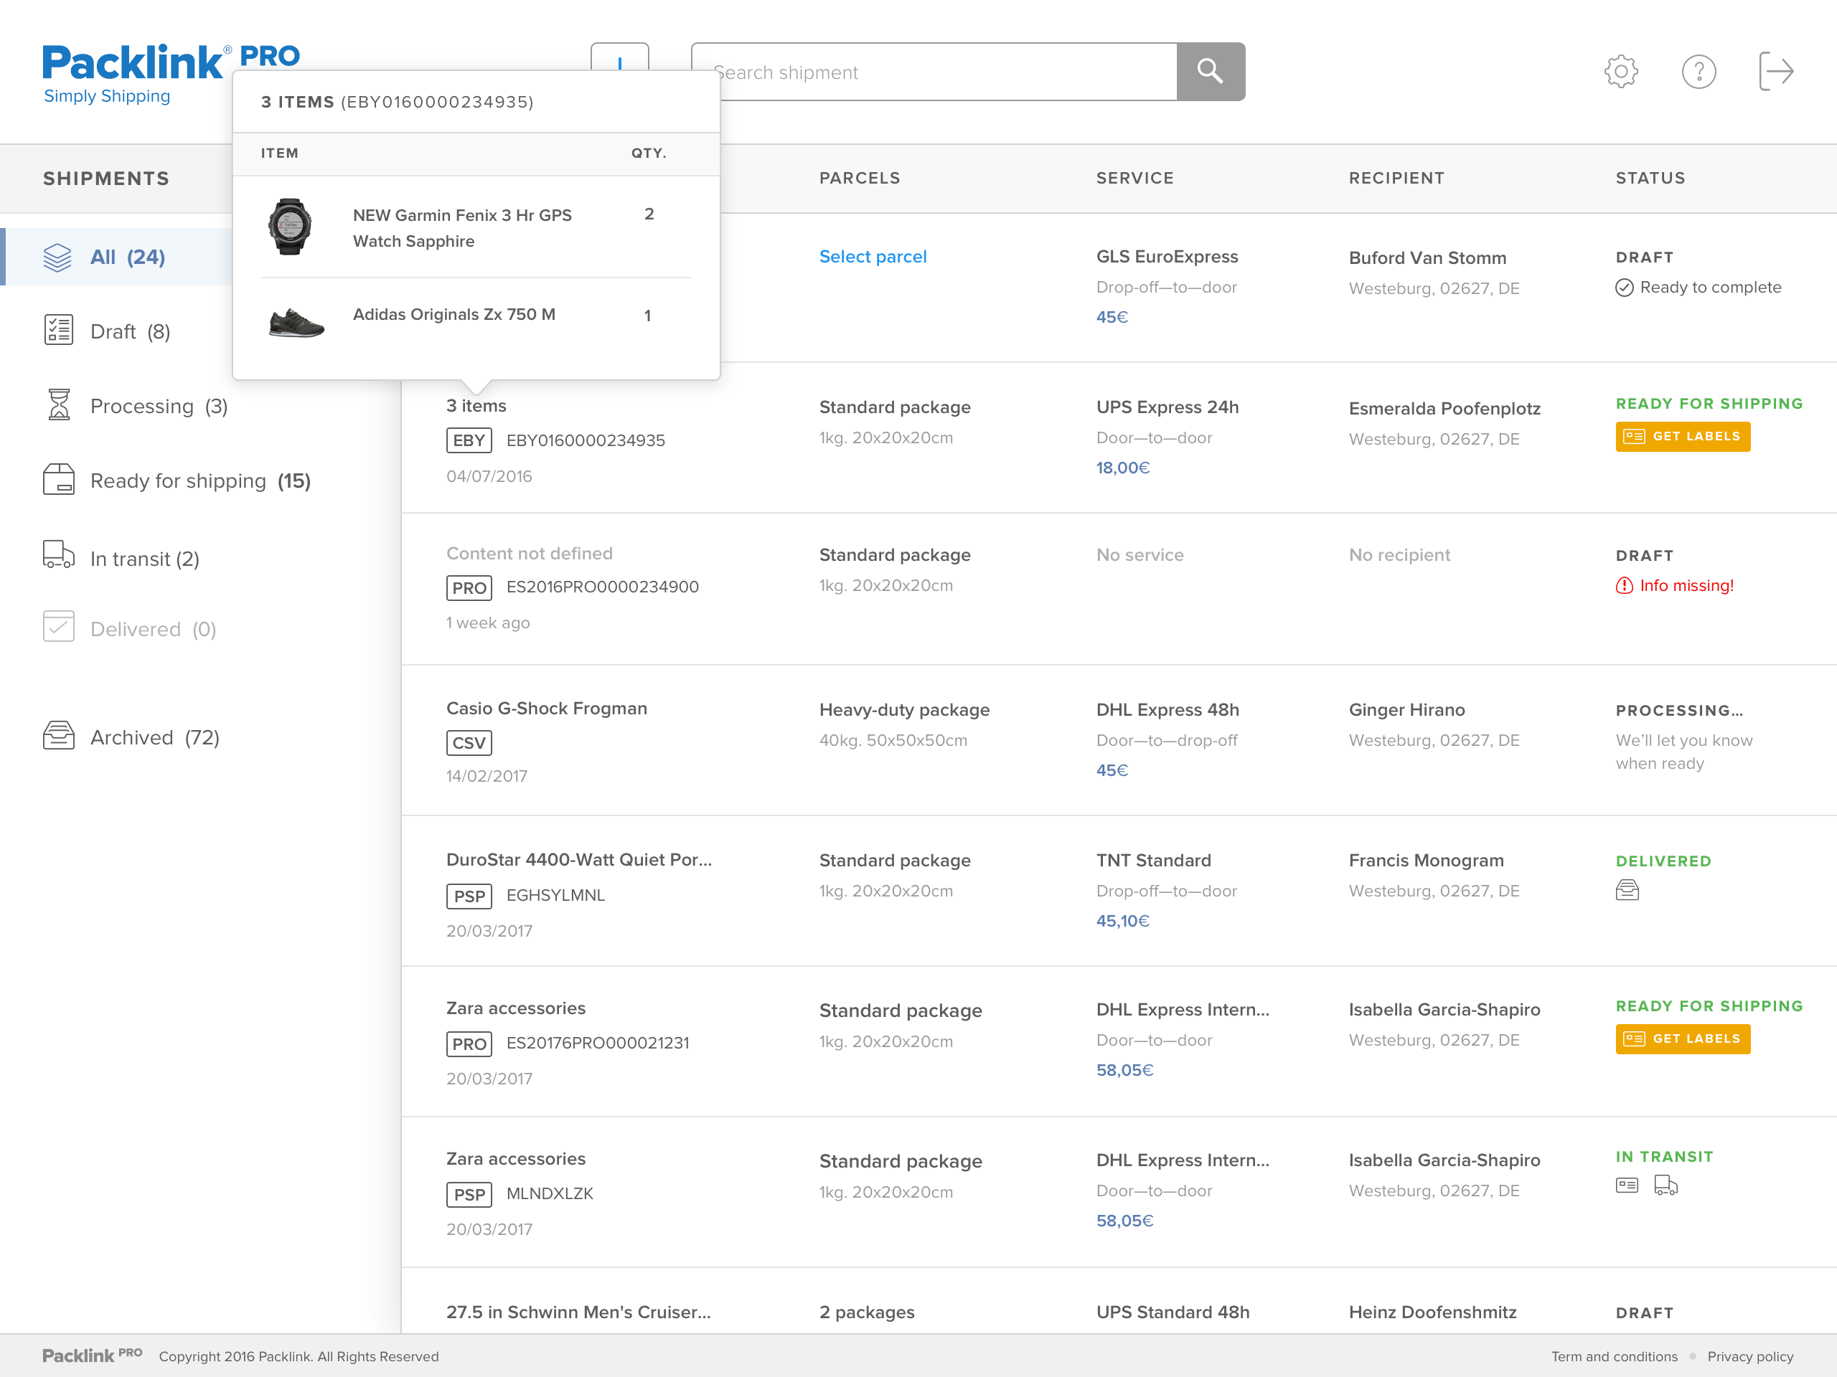Open the Privacy policy footer link
1837x1377 pixels.
(1749, 1356)
